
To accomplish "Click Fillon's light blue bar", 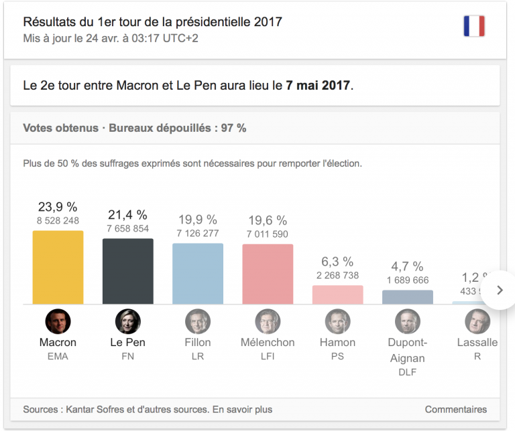I will 198,274.
